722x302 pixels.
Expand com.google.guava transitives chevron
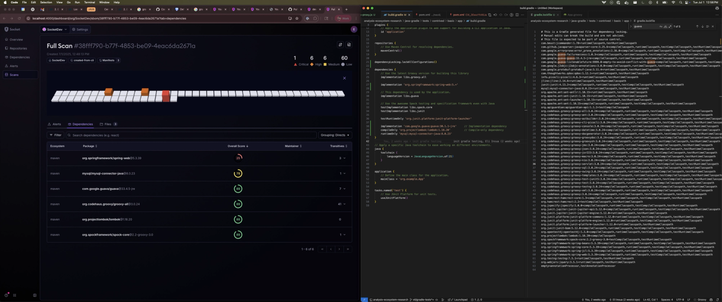[x=345, y=189]
